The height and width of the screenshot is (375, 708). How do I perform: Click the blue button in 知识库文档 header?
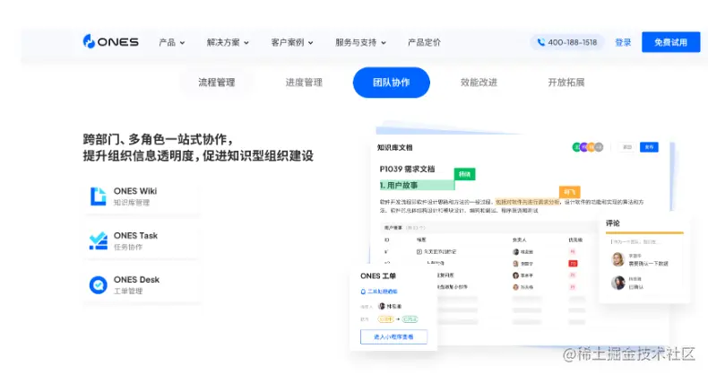(649, 147)
